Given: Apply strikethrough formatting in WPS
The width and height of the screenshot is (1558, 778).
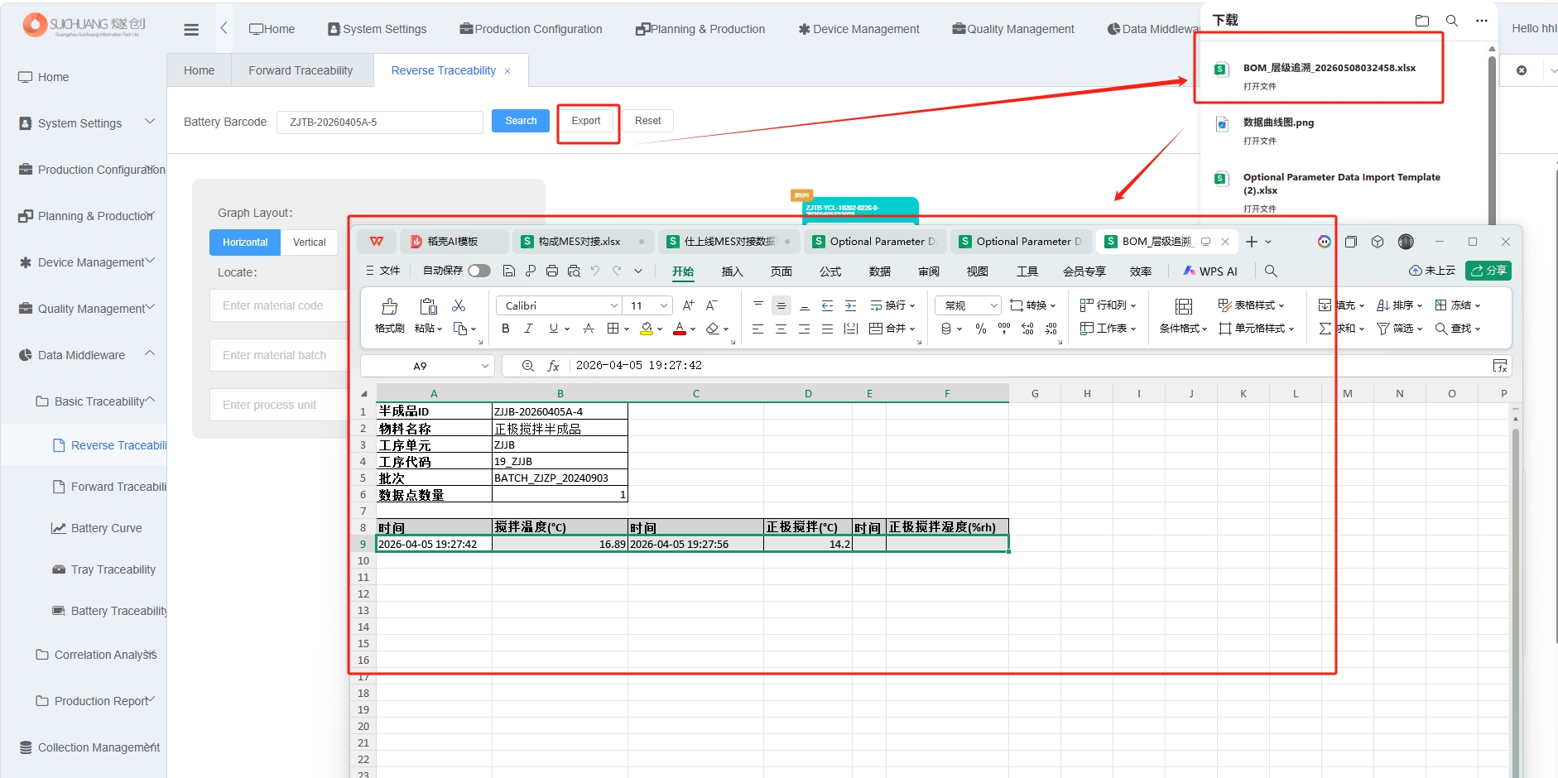Looking at the screenshot, I should point(589,329).
